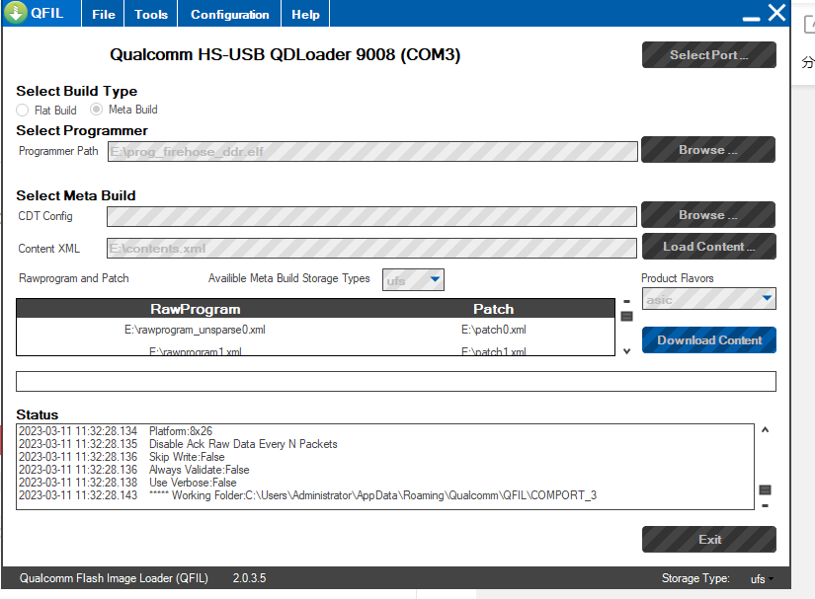Click the Content XML input field
815x599 pixels.
pyautogui.click(x=371, y=248)
